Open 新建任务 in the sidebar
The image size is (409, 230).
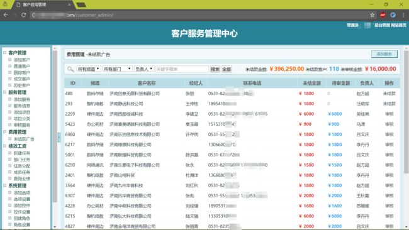[22, 153]
